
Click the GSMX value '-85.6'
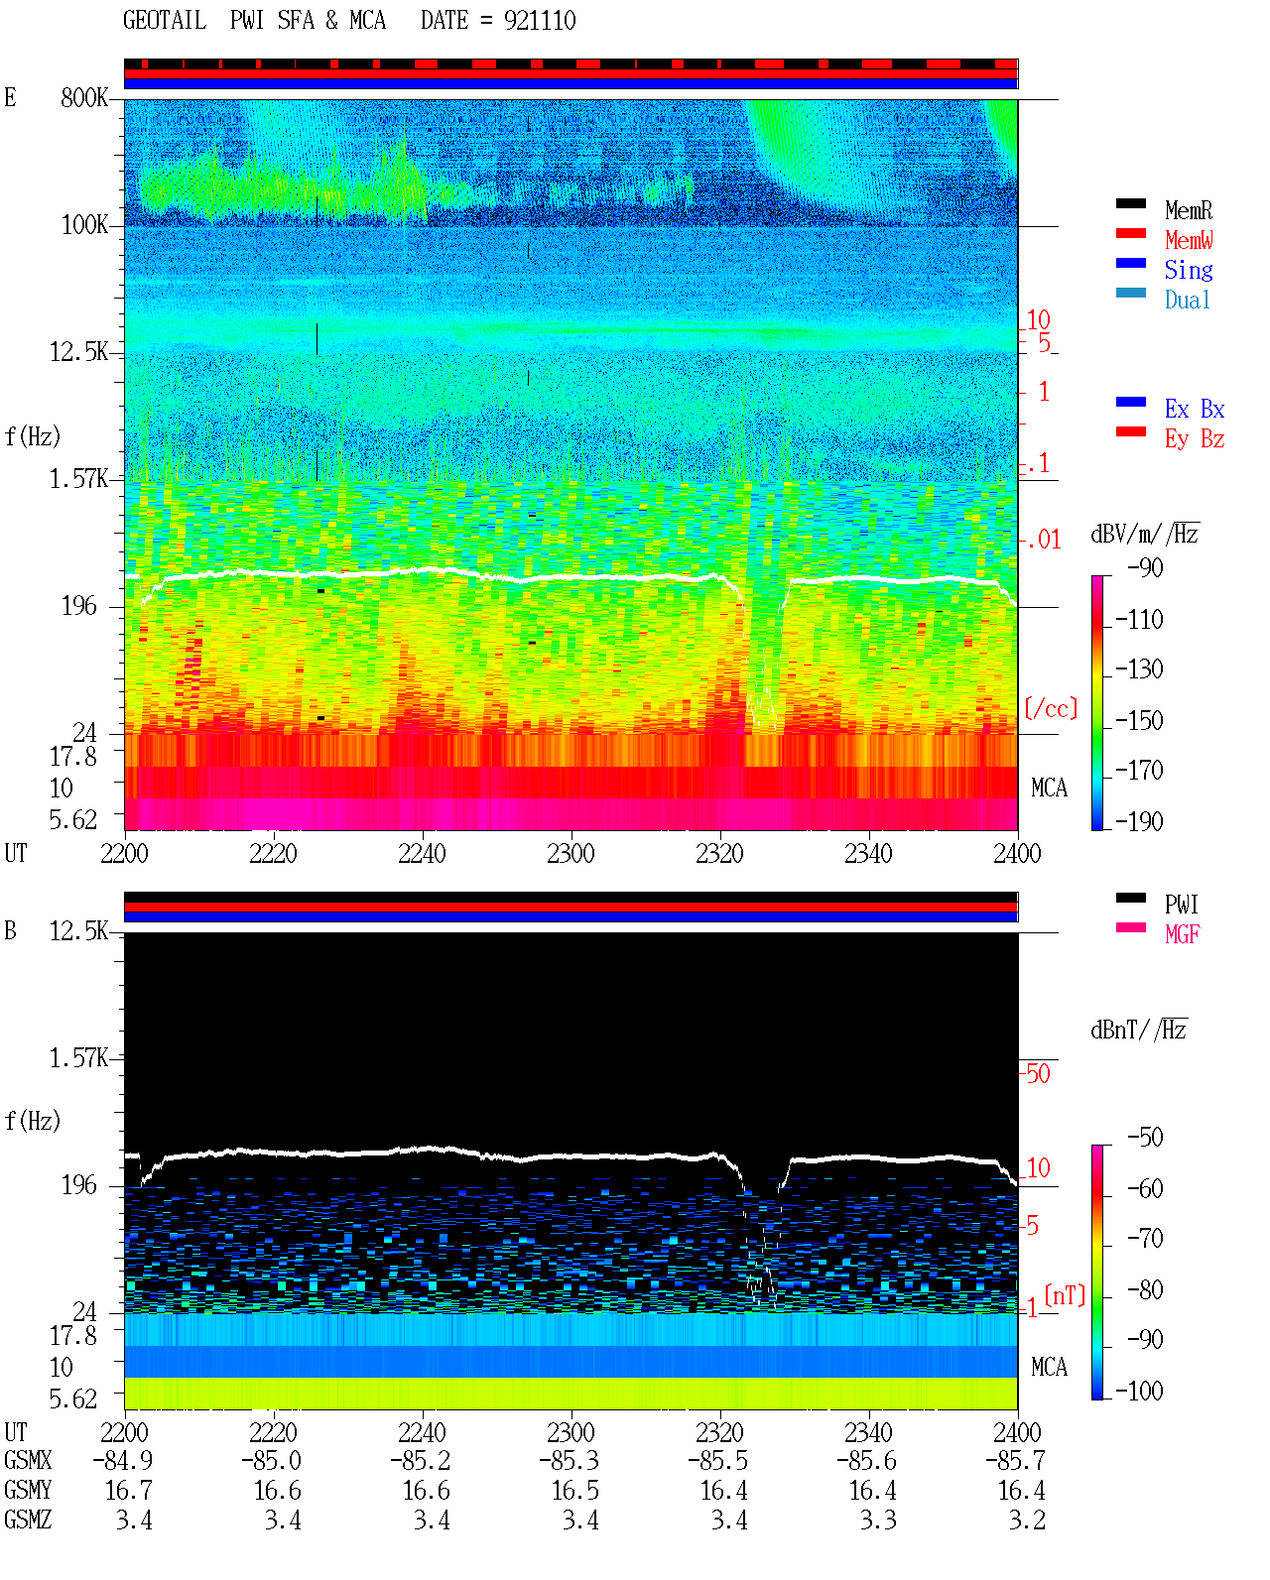[x=867, y=1461]
